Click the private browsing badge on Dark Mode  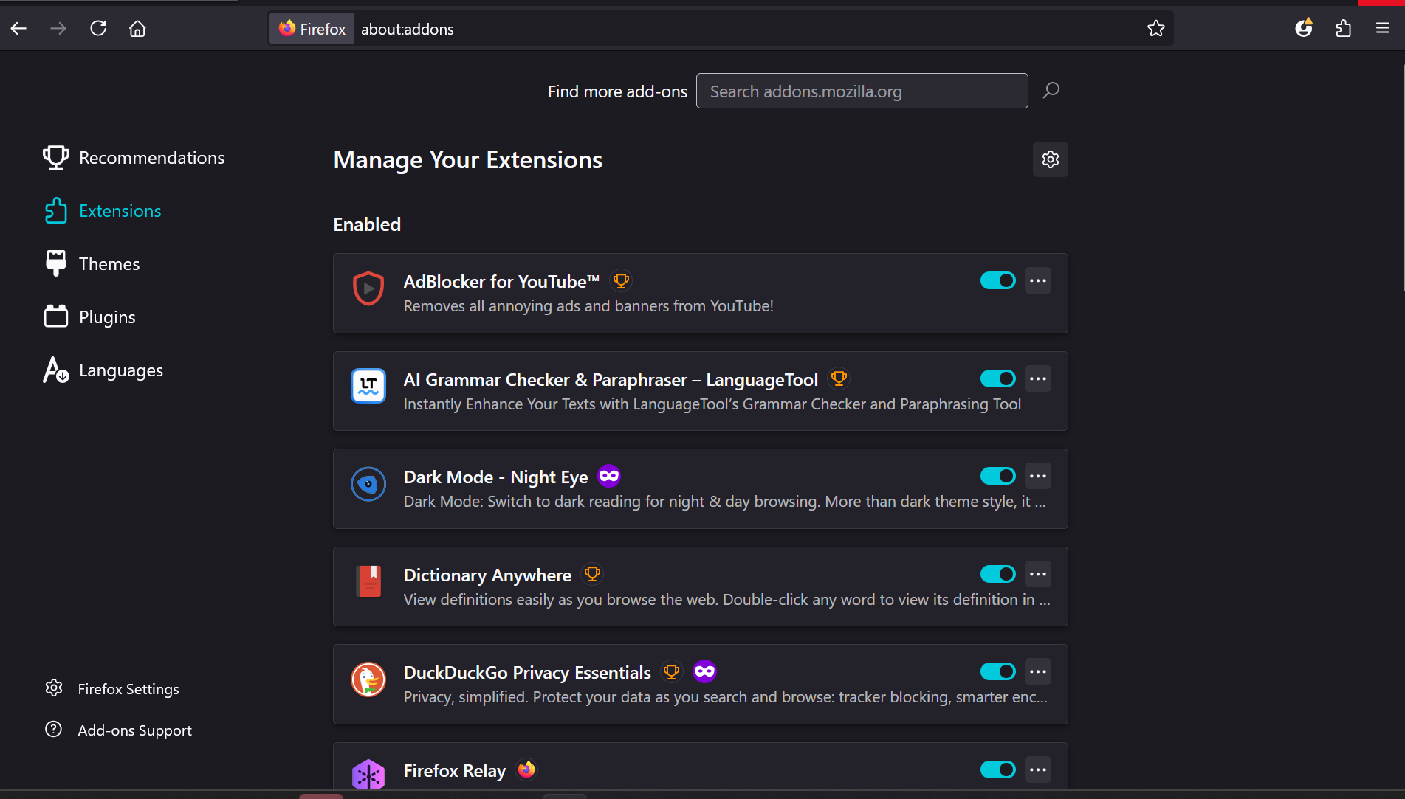609,477
